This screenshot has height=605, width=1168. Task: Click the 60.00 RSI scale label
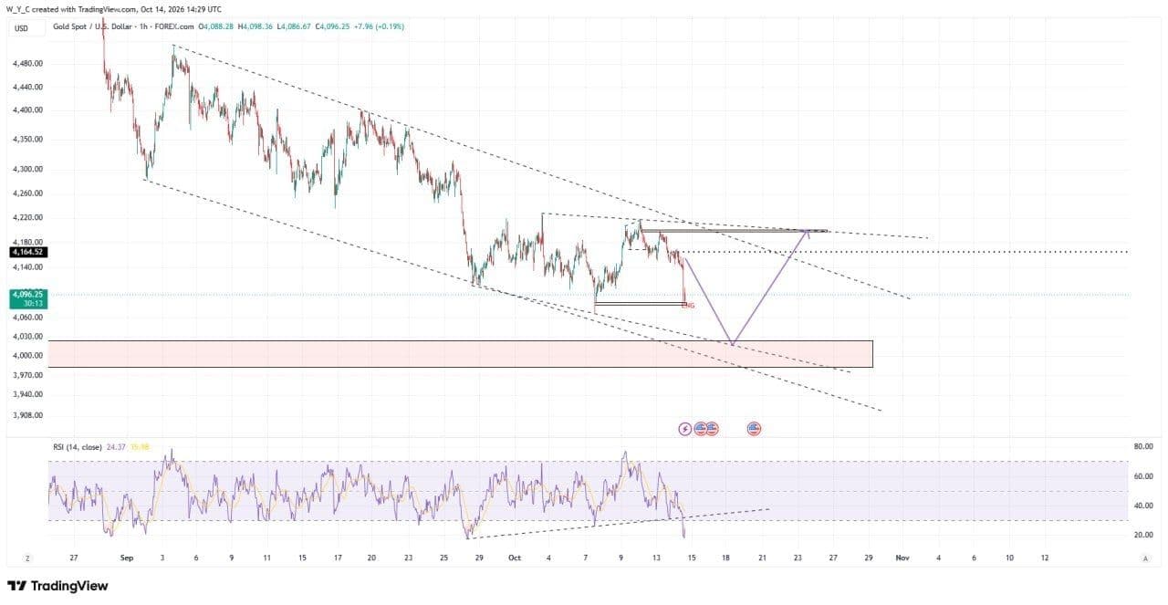[x=1143, y=476]
